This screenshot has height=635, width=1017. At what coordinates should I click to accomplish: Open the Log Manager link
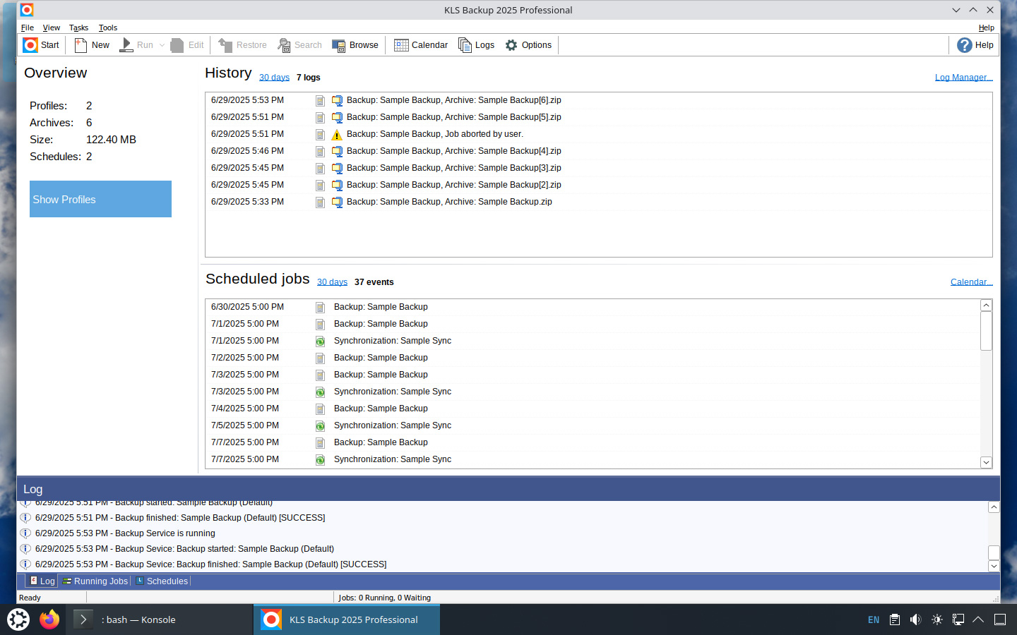point(963,78)
